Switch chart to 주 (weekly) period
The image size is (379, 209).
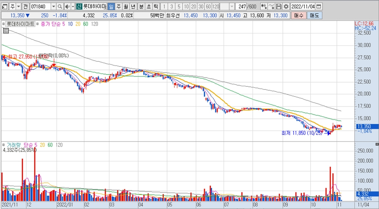point(118,6)
